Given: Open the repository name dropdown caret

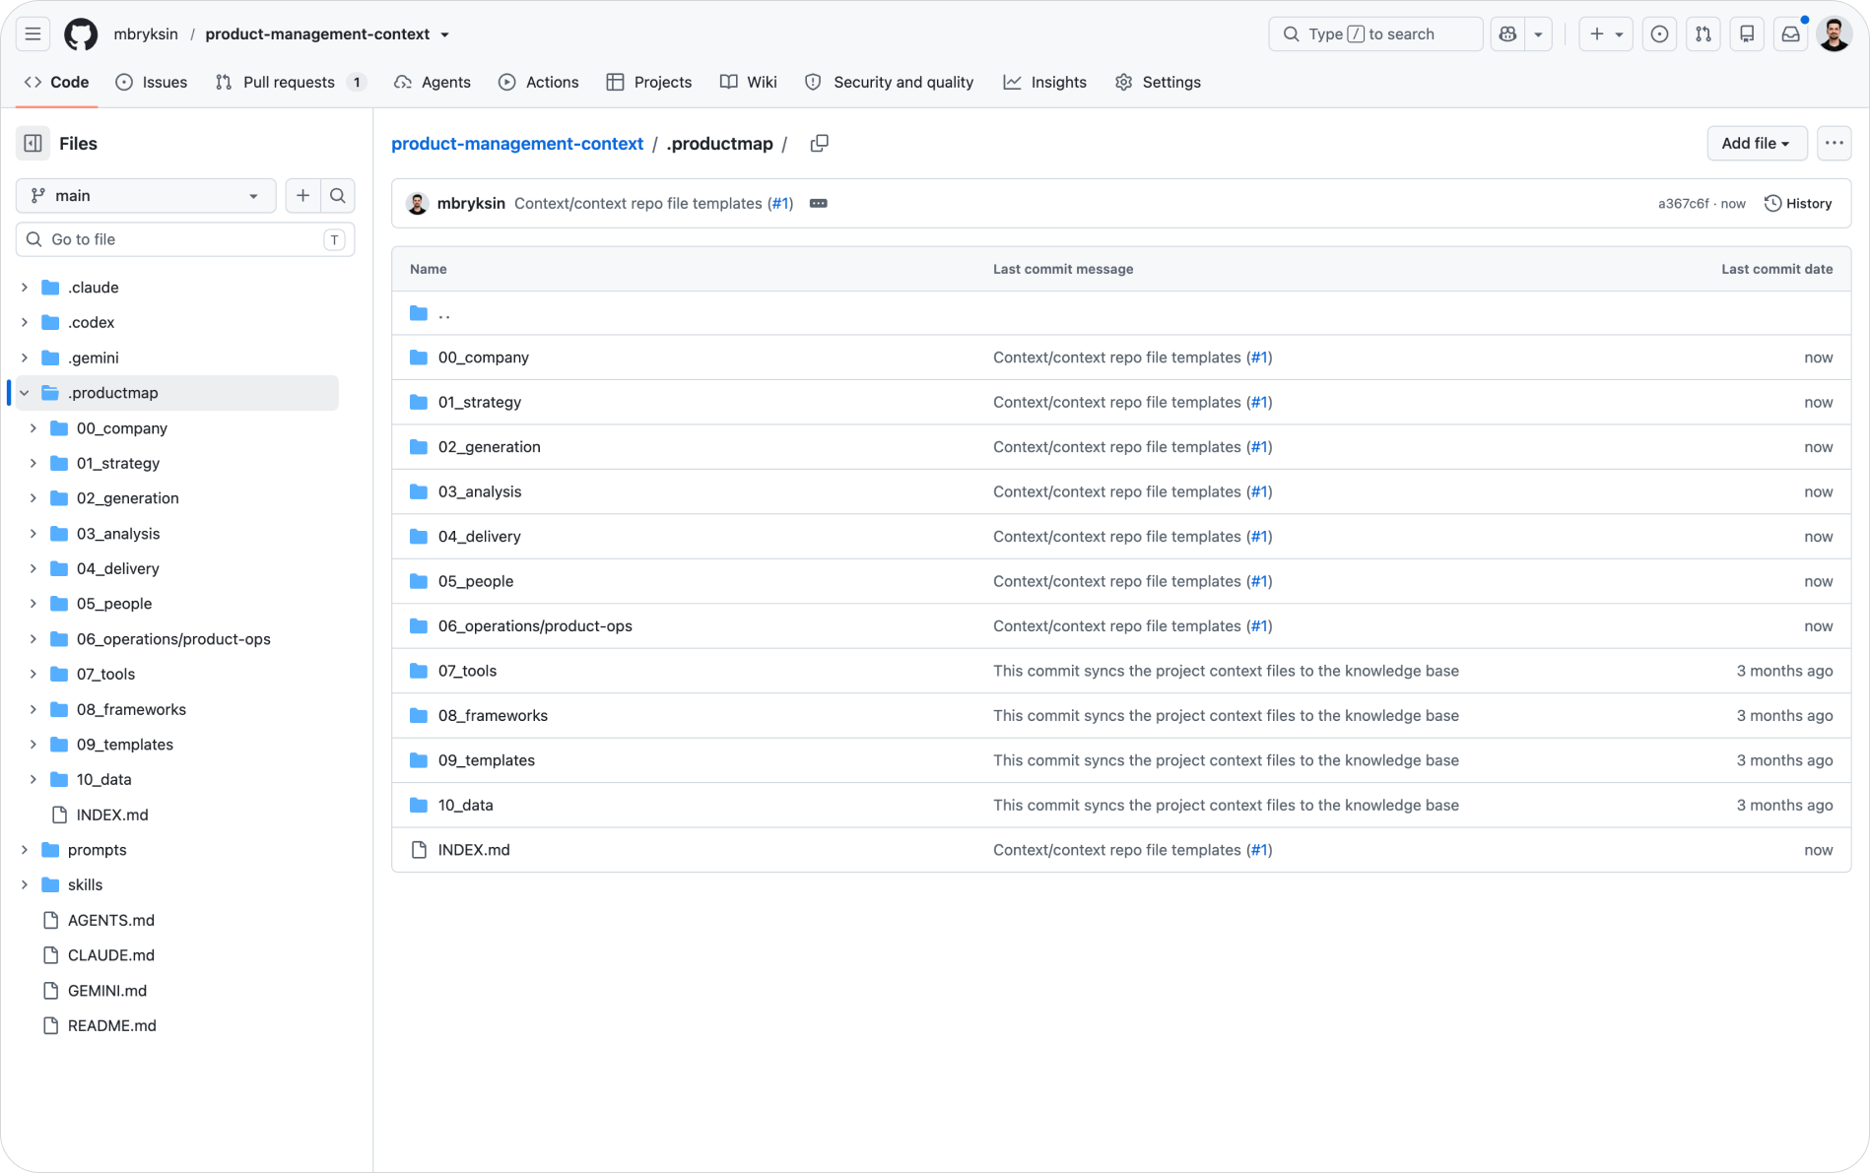Looking at the screenshot, I should coord(445,34).
